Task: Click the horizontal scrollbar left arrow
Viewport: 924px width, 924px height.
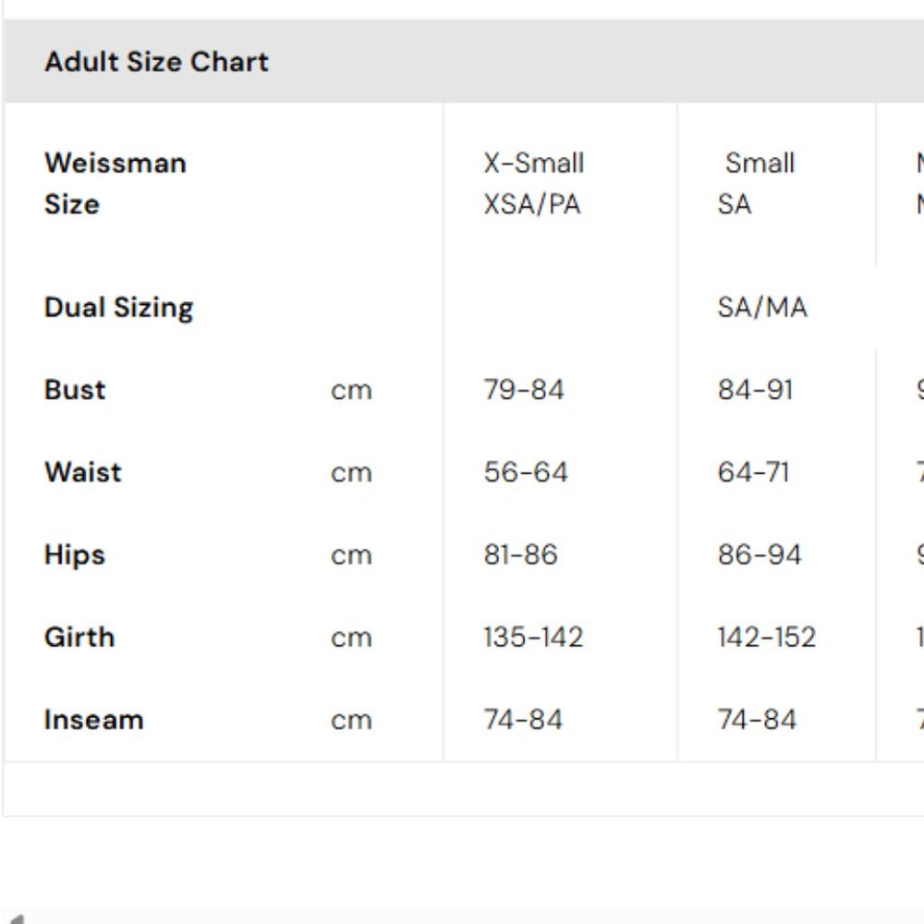Action: pyautogui.click(x=13, y=918)
